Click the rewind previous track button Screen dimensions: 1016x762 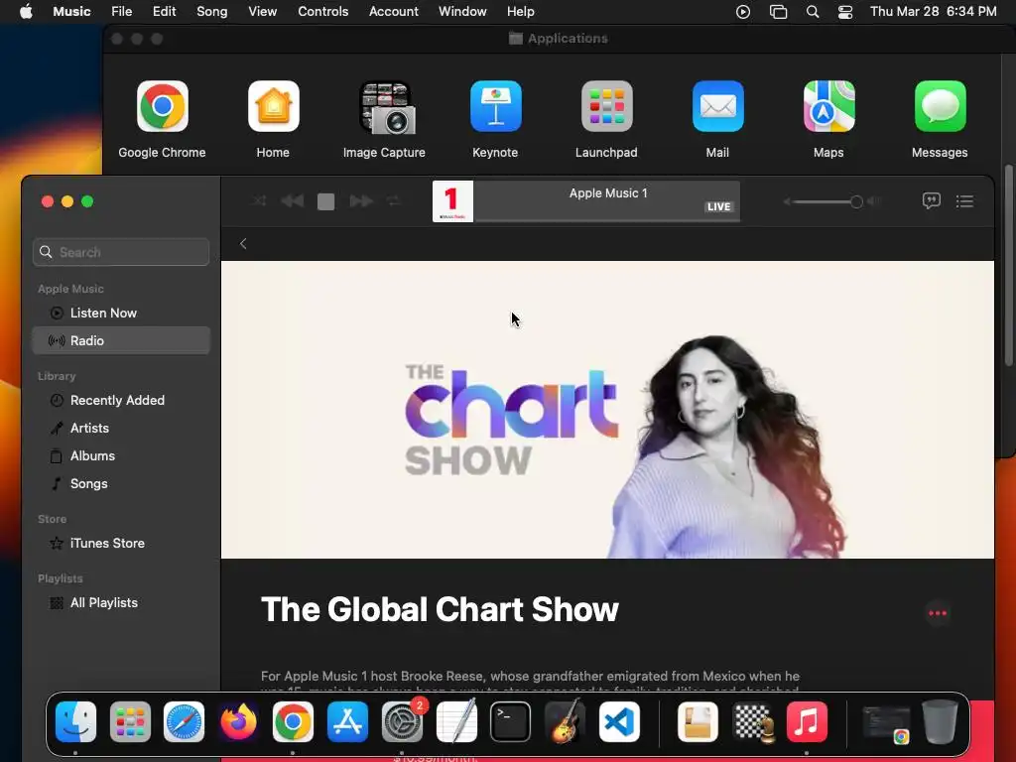pos(293,201)
